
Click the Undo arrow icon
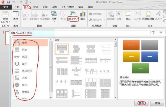(14, 2)
